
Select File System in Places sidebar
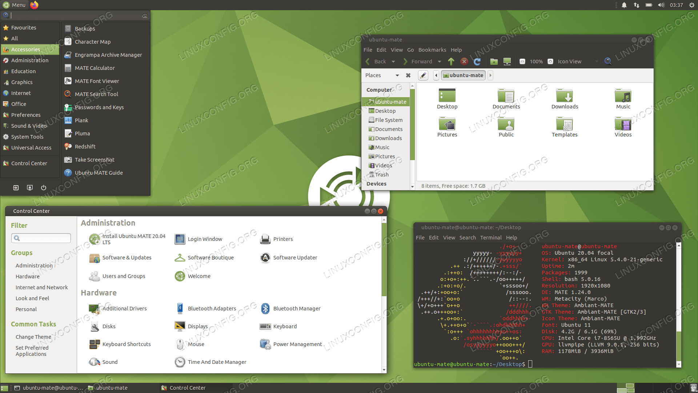(x=386, y=120)
